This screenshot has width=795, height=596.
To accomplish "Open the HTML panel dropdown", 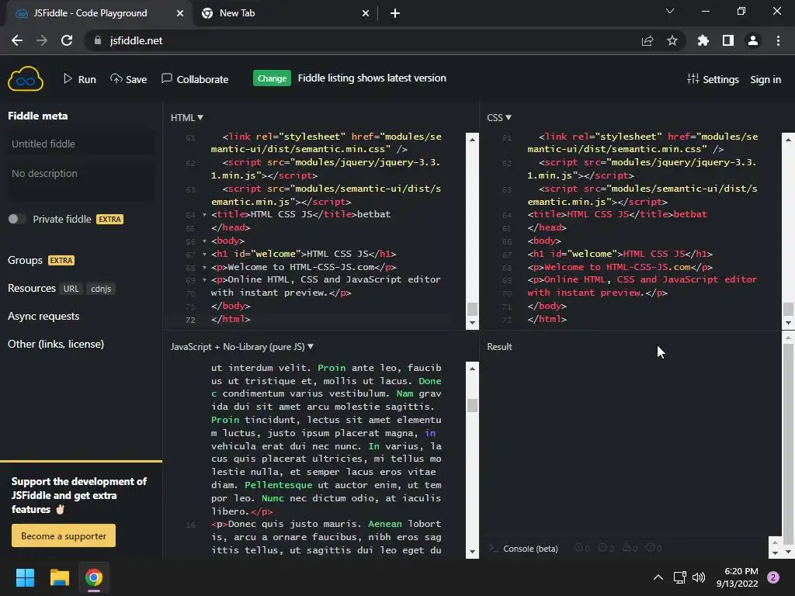I will click(x=186, y=118).
